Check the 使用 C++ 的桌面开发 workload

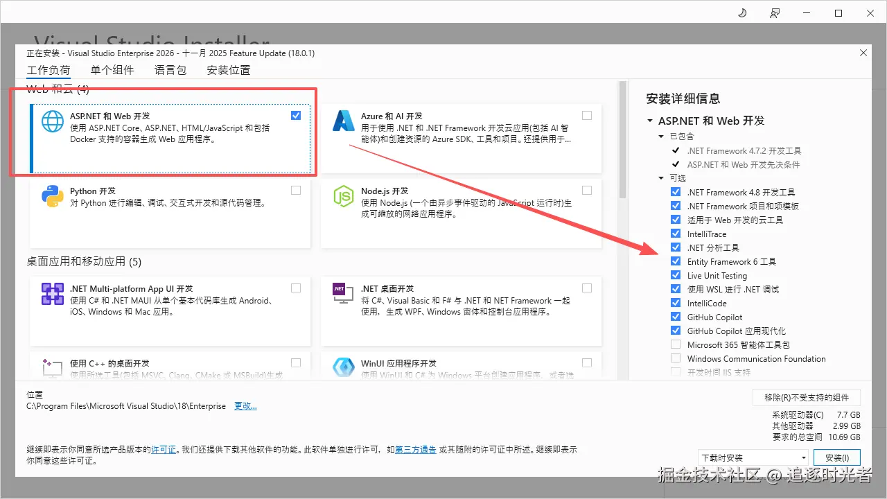(x=296, y=362)
